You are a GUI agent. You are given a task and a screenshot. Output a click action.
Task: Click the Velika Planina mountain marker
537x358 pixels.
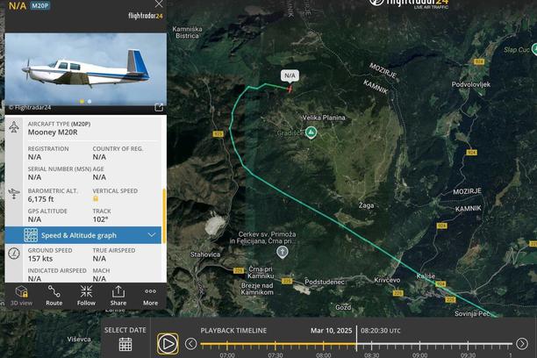(311, 132)
